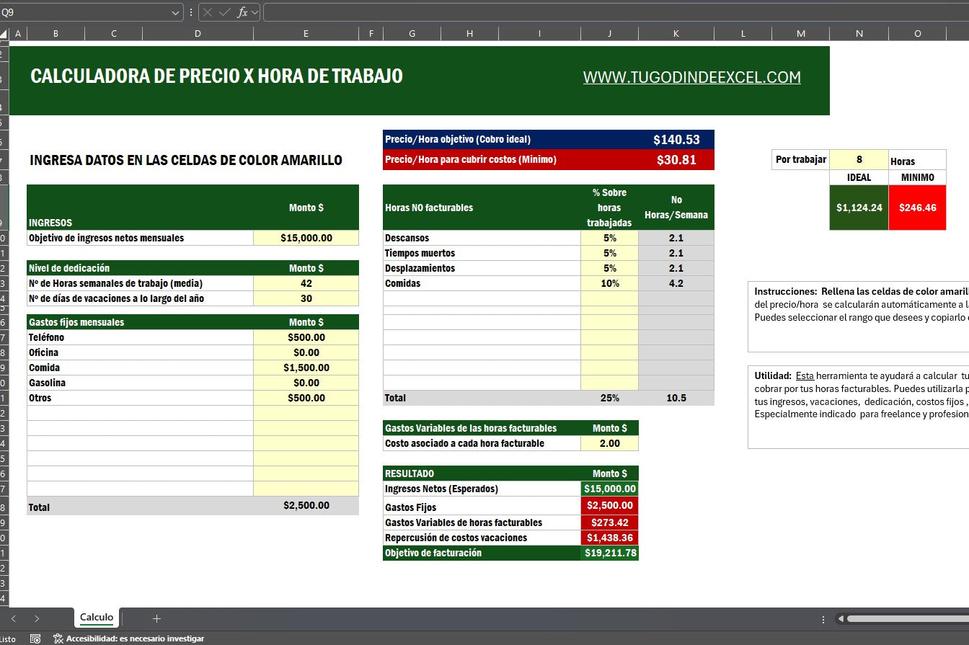Click the left arrow of horizontal scrollbar
Screen dimensions: 969x645
pos(839,618)
